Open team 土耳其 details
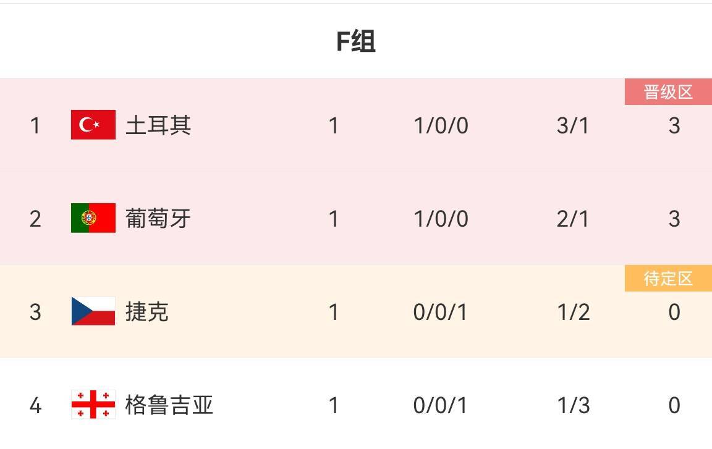 tap(158, 125)
